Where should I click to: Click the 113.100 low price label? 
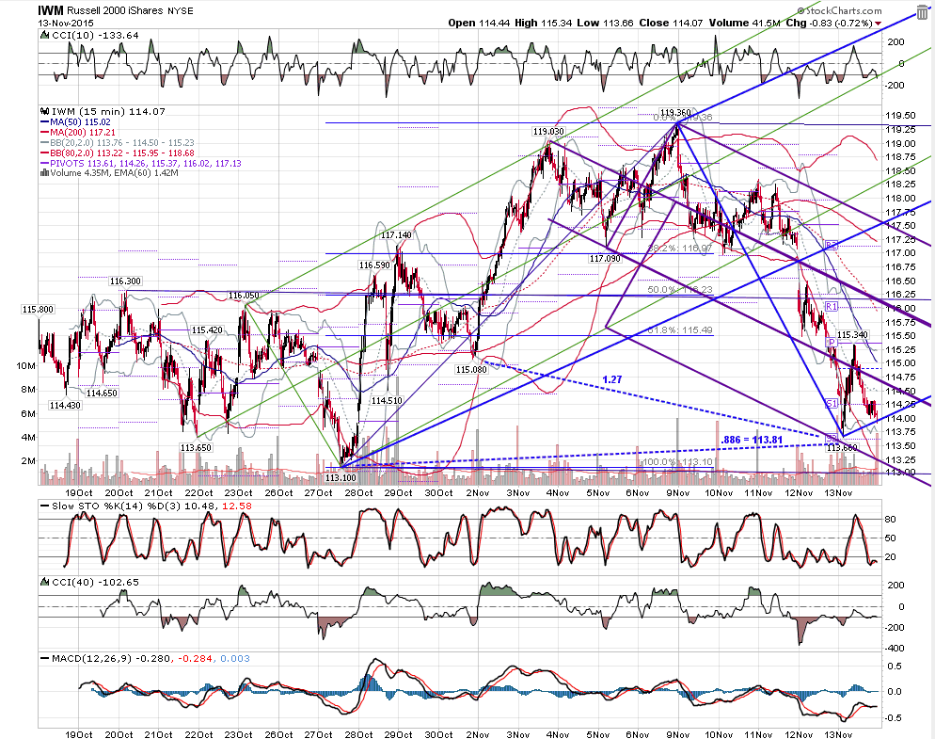coord(341,477)
